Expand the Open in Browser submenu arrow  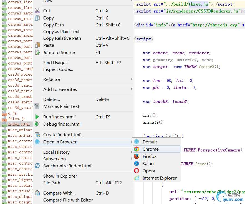[x=132, y=142]
